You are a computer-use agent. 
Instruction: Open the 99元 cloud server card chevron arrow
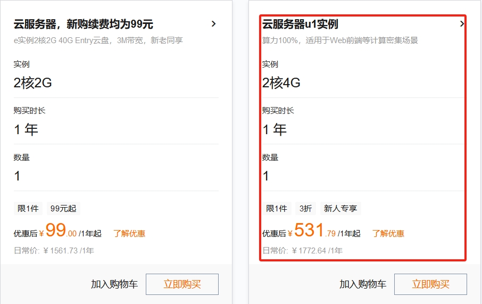214,24
